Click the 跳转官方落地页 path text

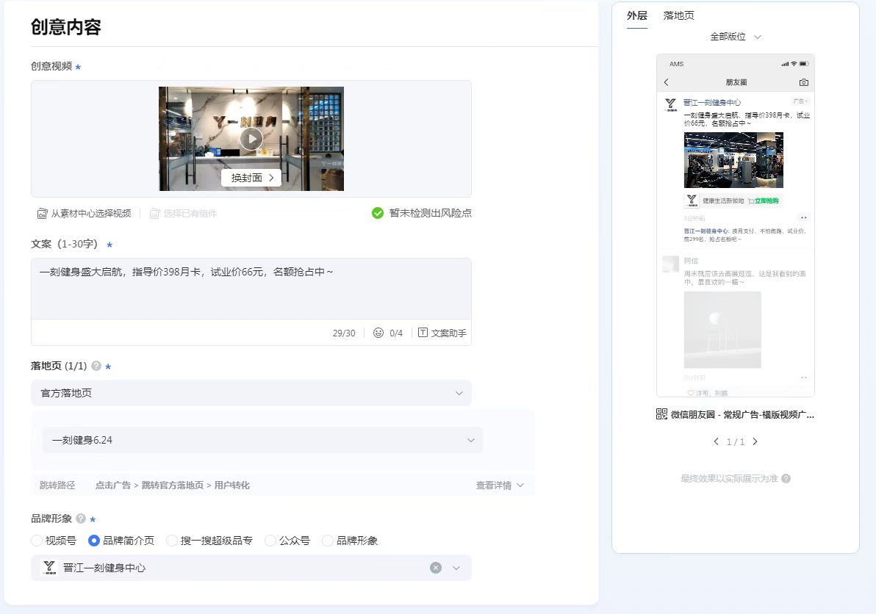[173, 485]
